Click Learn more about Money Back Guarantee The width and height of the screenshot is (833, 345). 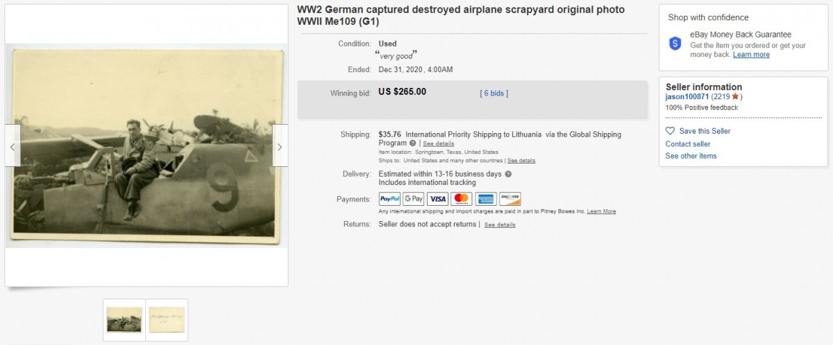751,55
